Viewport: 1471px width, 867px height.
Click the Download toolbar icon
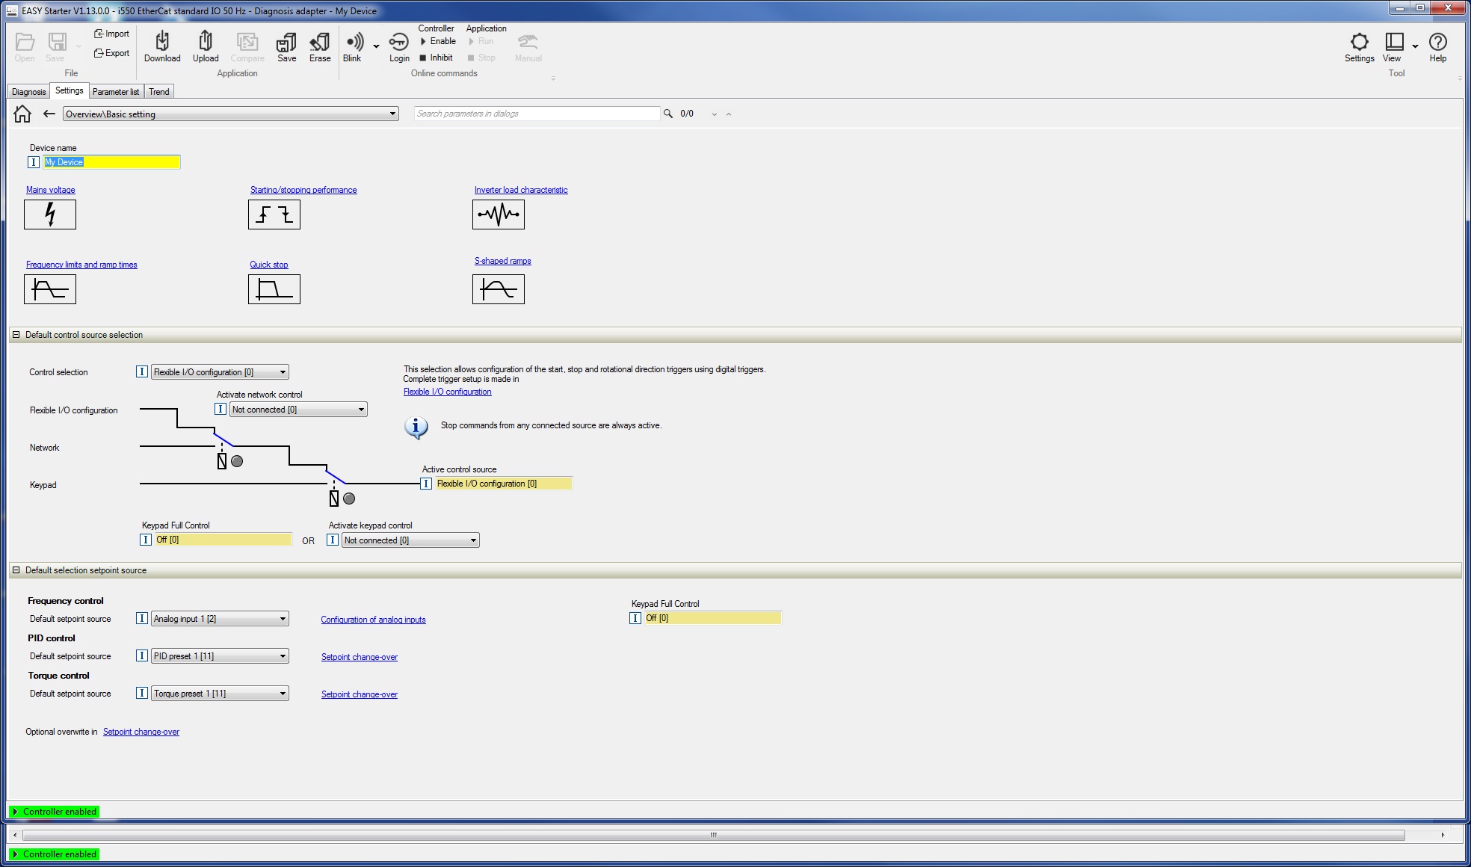162,46
